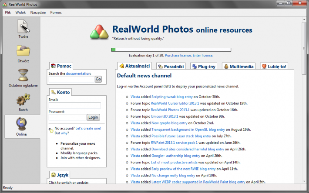
Task: Switch to the Poradniki tab
Action: (x=171, y=67)
